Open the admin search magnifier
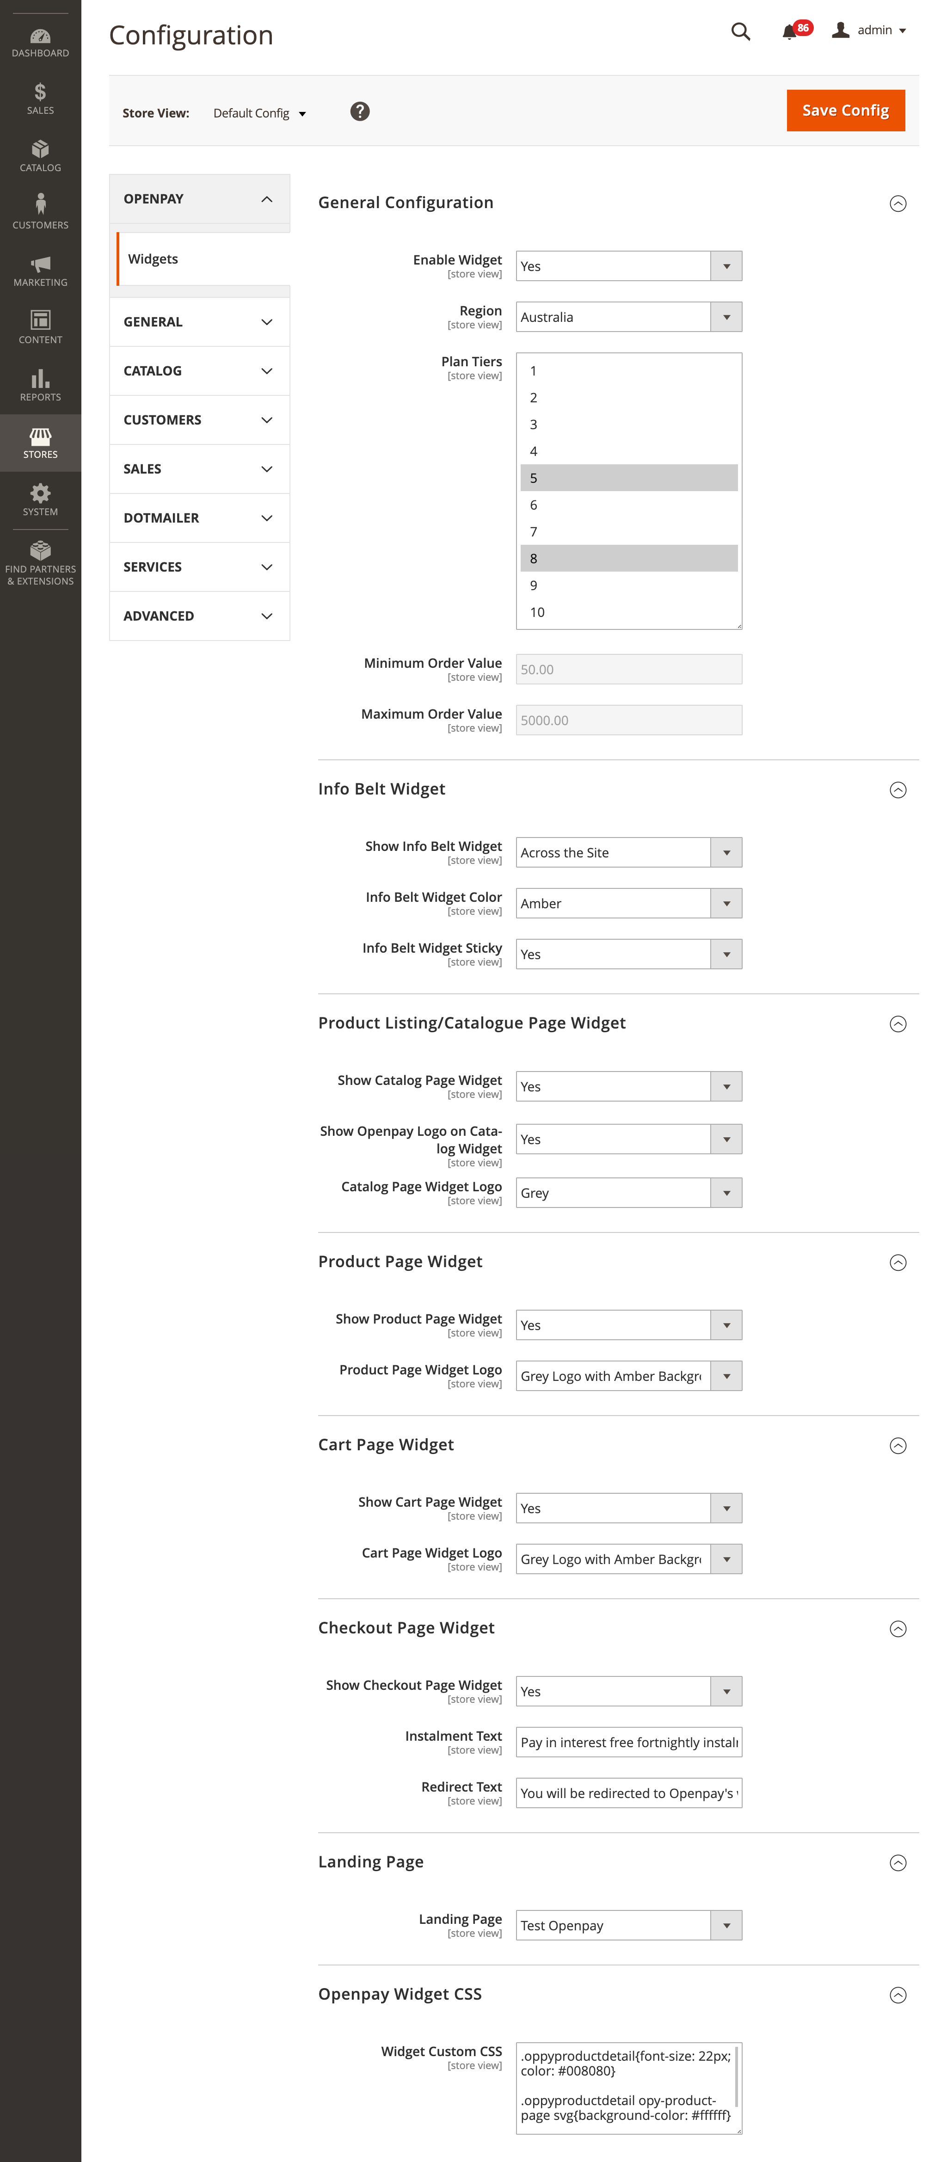947x2162 pixels. pyautogui.click(x=740, y=32)
